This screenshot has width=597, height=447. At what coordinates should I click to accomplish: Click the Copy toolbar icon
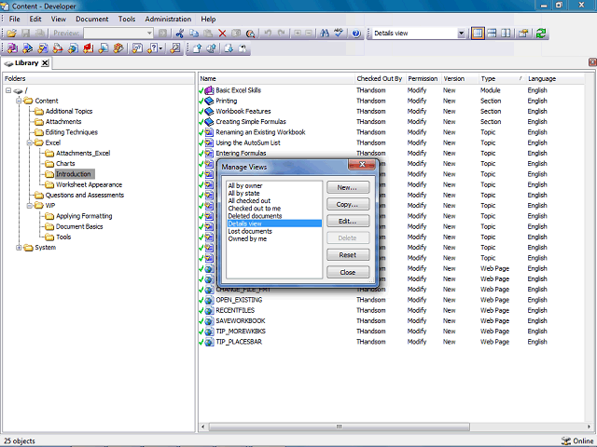[194, 34]
